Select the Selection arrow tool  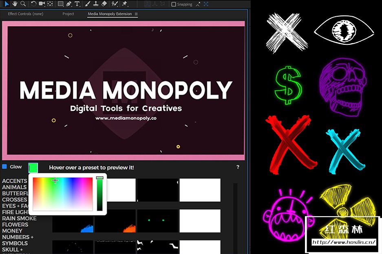pyautogui.click(x=7, y=4)
